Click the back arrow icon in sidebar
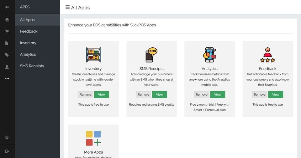This screenshot has height=158, width=301. 7,7
